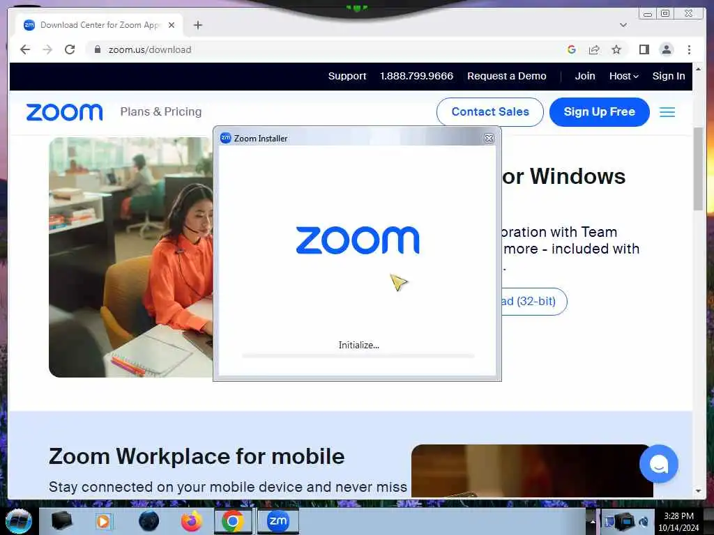Screen dimensions: 714x535
Task: Click the office woman hero image
Action: (130, 257)
